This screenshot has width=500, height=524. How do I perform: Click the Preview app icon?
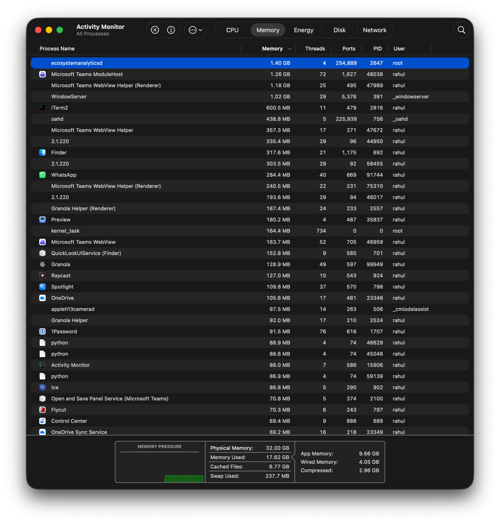click(42, 220)
